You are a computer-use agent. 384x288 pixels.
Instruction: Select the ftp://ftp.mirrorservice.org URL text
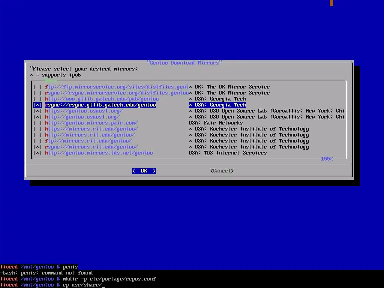coord(117,87)
